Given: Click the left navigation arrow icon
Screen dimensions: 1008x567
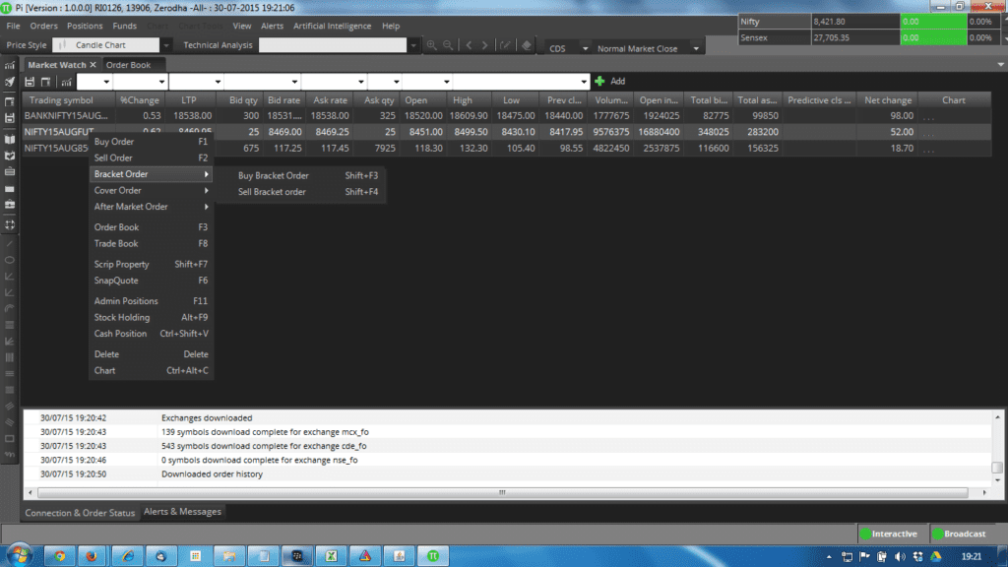Looking at the screenshot, I should click(469, 44).
